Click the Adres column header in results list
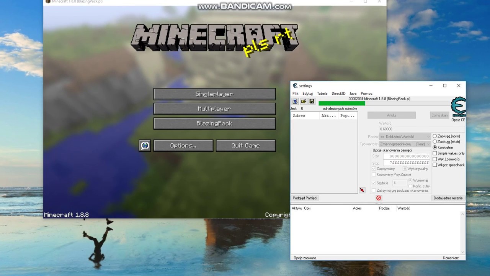This screenshot has width=490, height=276. click(x=305, y=116)
